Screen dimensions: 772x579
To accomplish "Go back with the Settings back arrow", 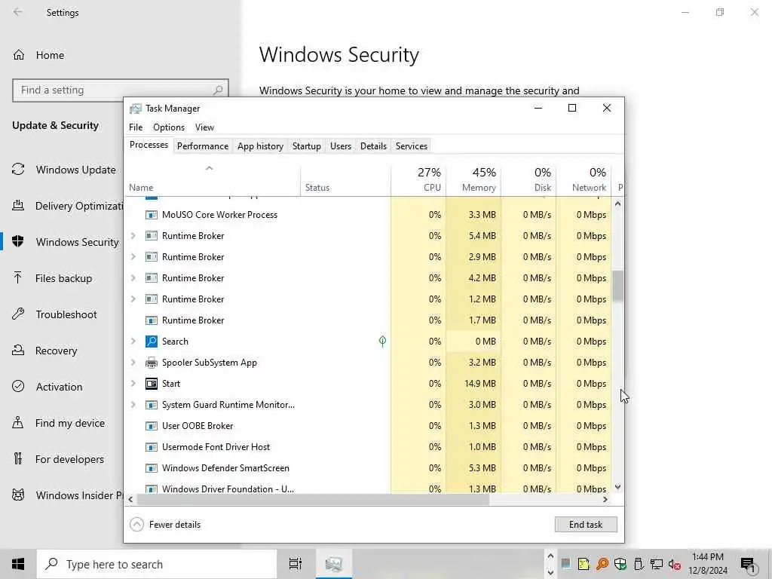I will [18, 12].
